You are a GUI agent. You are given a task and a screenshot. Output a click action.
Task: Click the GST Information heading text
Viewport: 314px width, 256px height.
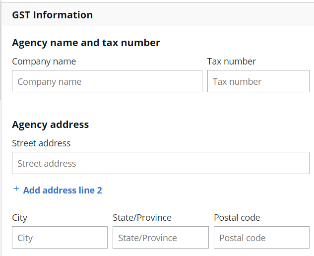coord(52,15)
